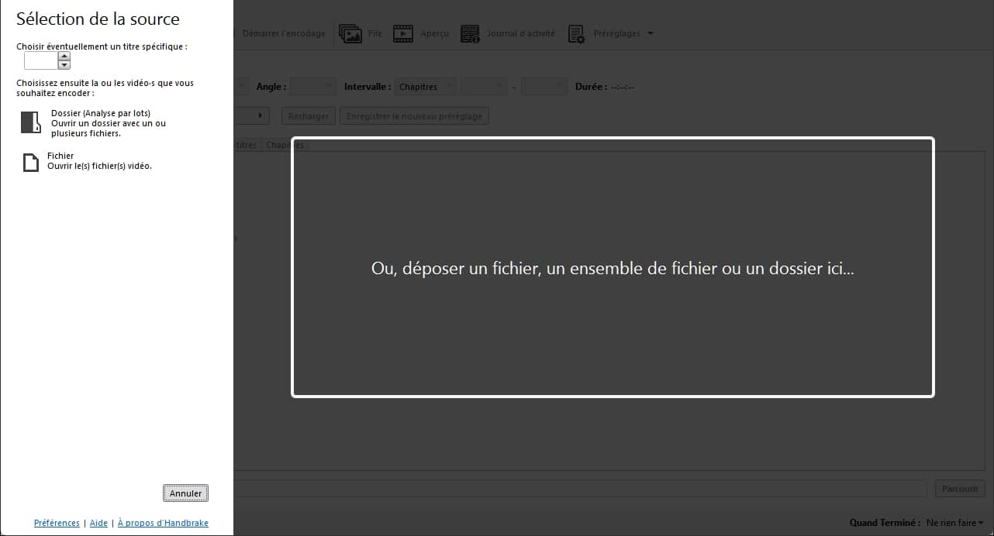Click the Préréglages presets icon
Screen dimensions: 994x536
point(577,34)
